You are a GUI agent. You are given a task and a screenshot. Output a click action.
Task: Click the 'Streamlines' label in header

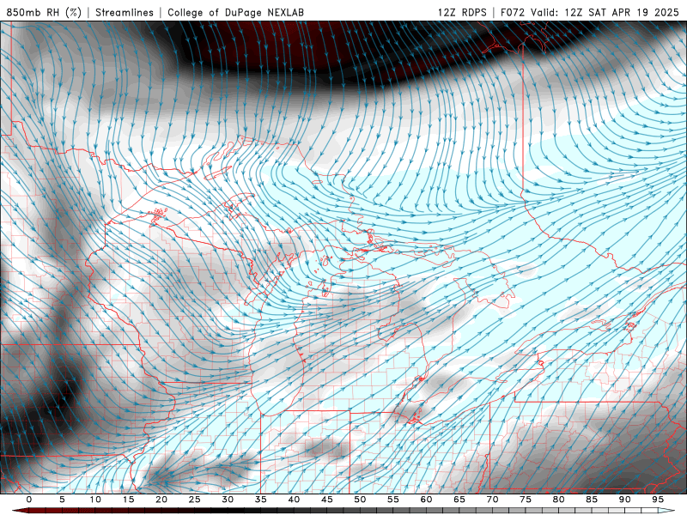point(125,12)
